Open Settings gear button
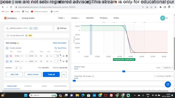 point(62,28)
